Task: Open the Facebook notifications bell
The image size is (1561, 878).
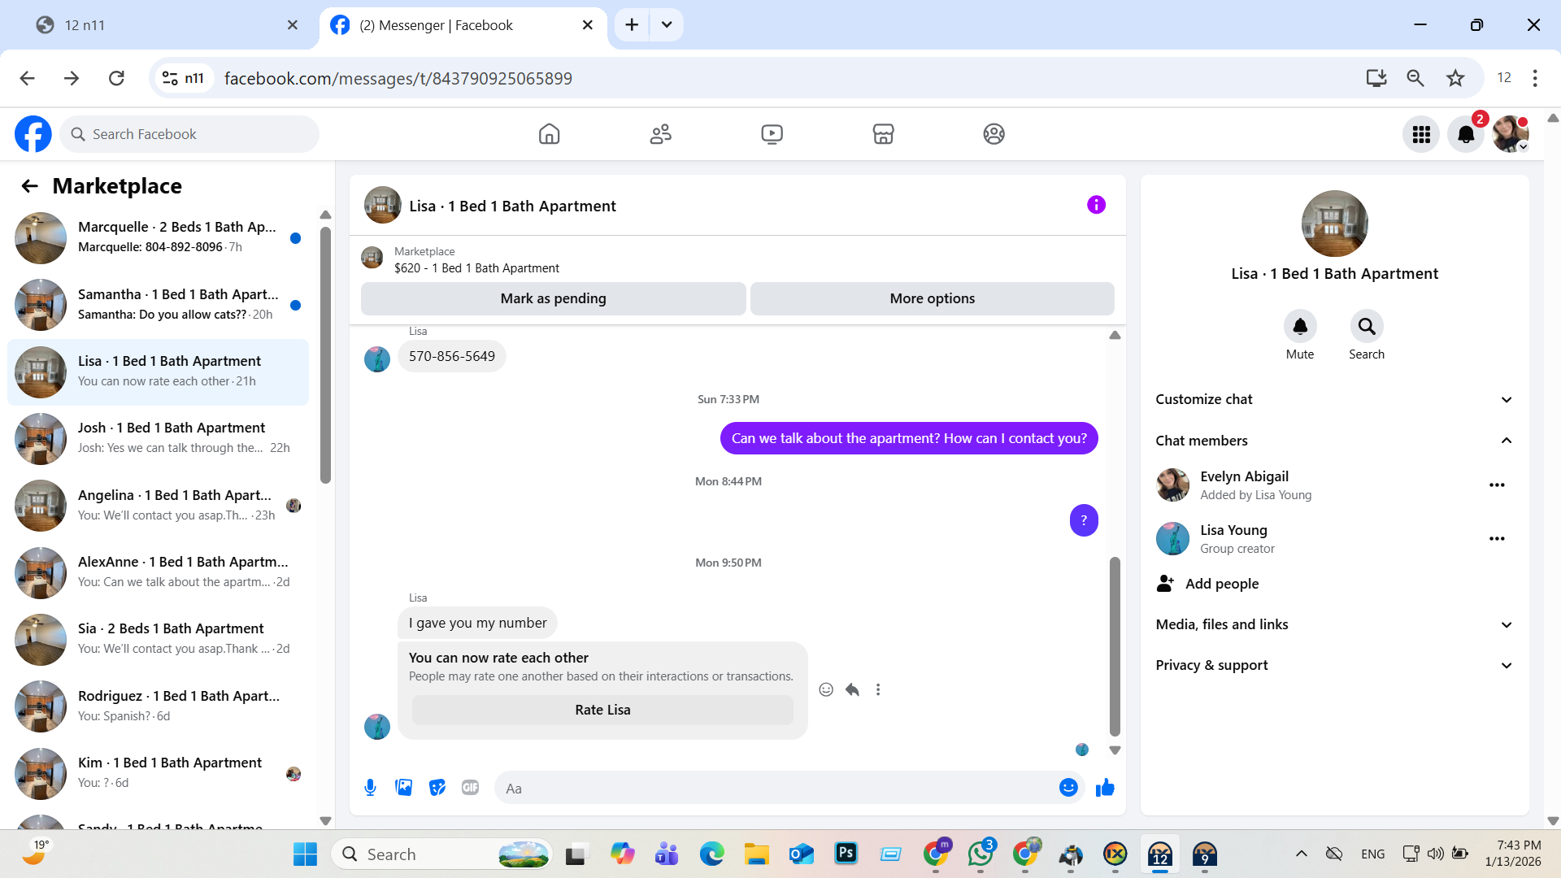Action: click(1465, 134)
